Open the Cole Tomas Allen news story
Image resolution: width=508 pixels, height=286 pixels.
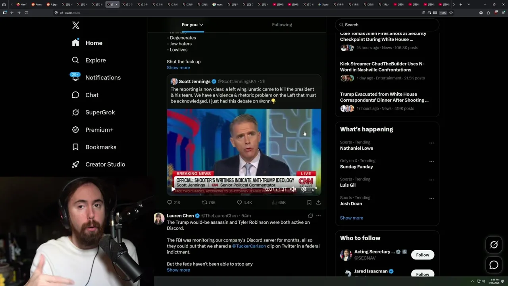click(387, 41)
